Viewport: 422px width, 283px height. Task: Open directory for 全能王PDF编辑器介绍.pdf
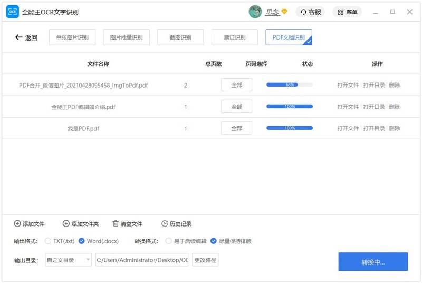(x=374, y=107)
